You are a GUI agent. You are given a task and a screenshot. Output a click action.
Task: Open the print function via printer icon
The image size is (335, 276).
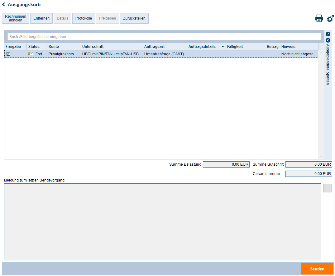(319, 19)
